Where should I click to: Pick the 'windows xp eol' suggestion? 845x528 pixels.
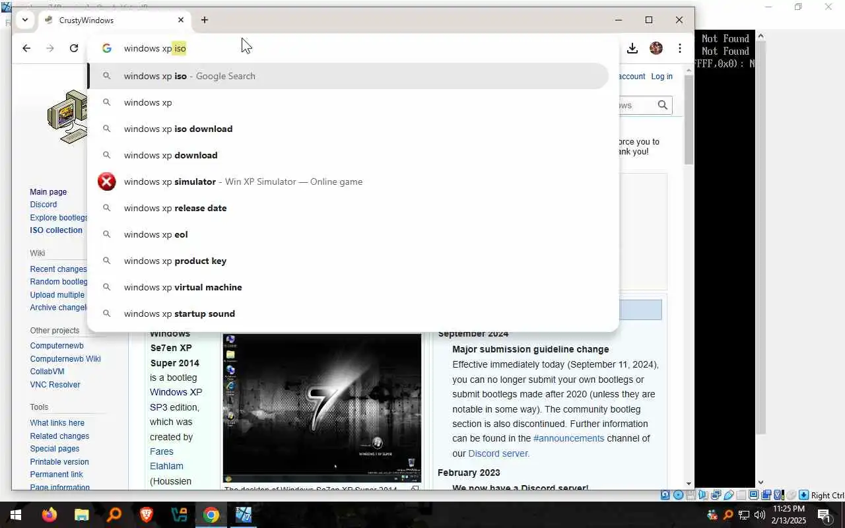coord(348,234)
